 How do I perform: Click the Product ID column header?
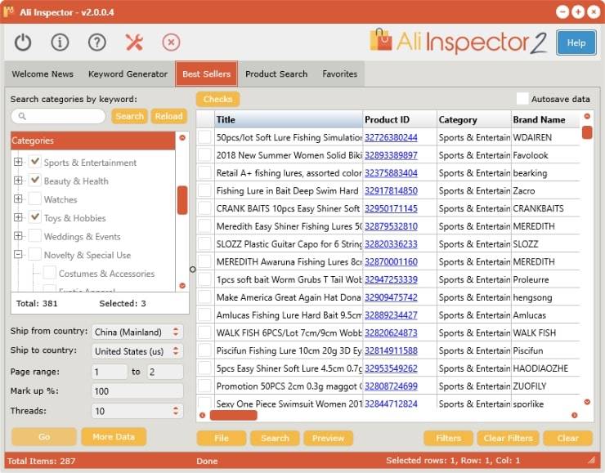pyautogui.click(x=400, y=120)
